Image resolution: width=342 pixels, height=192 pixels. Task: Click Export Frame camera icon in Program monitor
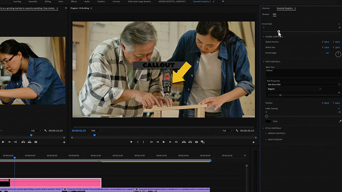(196, 142)
